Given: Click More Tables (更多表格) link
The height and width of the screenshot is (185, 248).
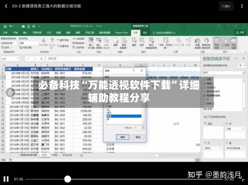Looking at the screenshot, I should click(208, 109).
